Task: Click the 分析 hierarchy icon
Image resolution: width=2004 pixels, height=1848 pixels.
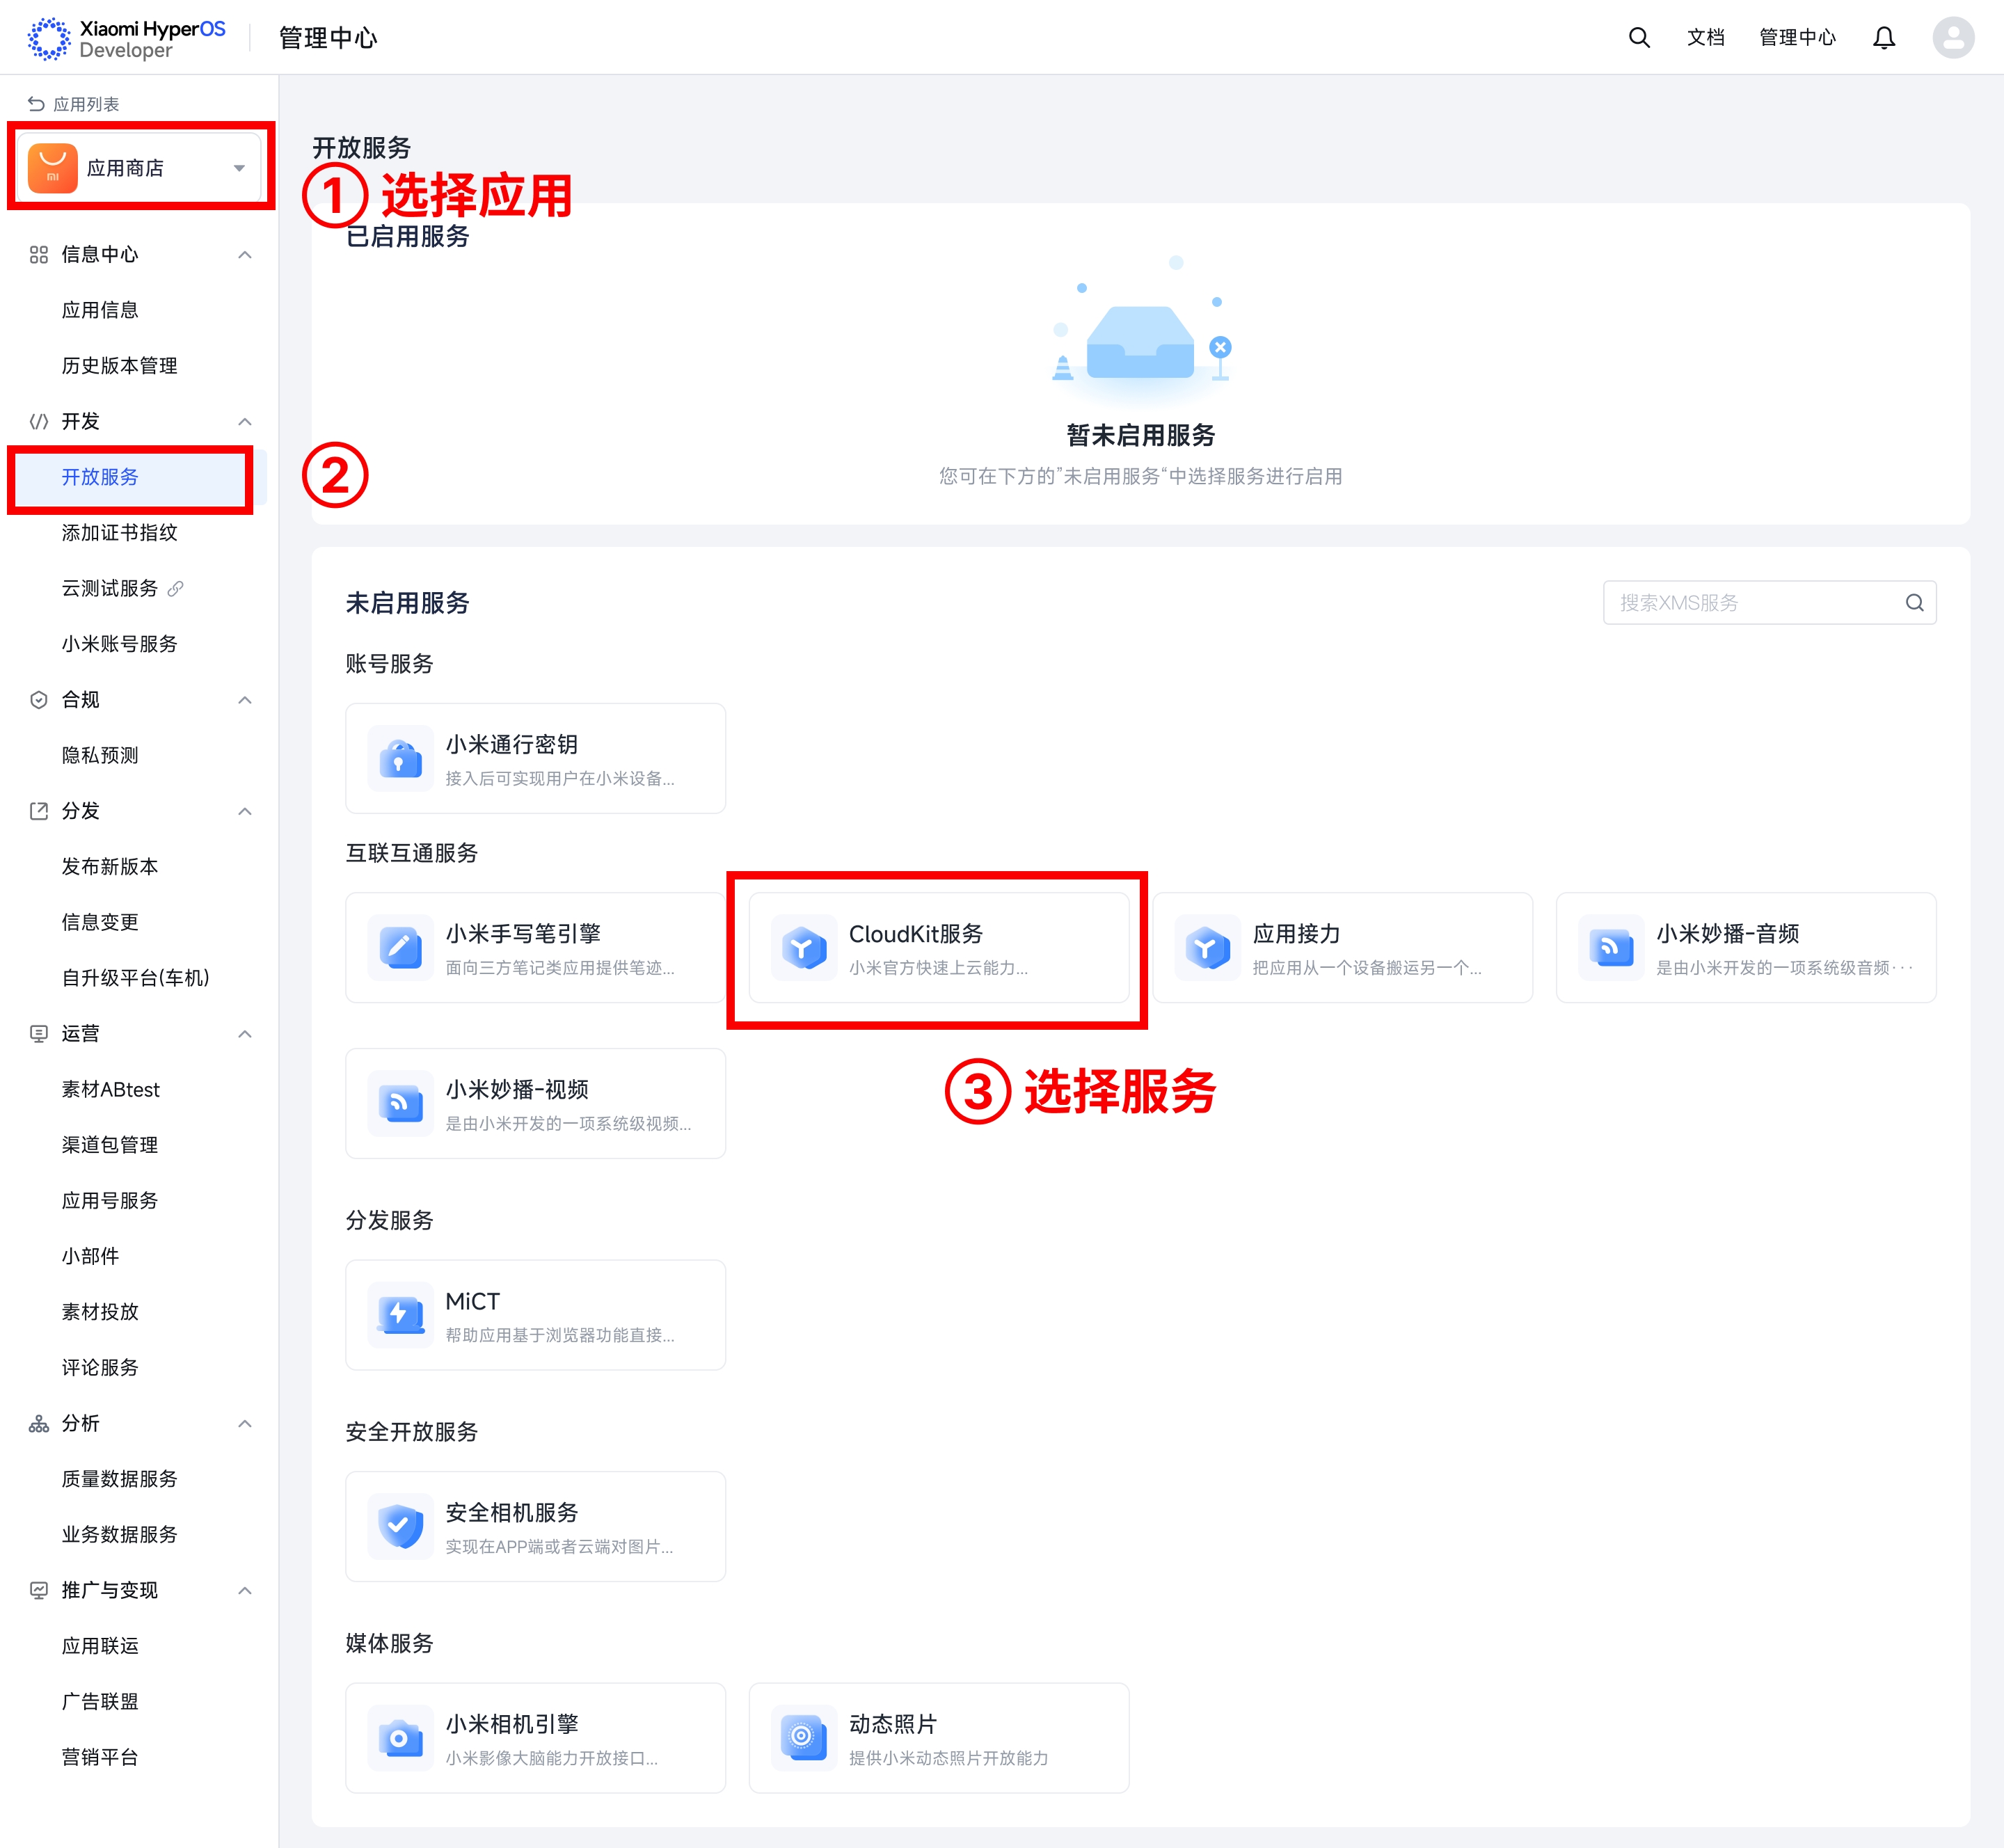Action: point(39,1423)
